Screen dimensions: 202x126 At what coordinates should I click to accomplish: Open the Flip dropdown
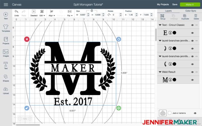70,15
